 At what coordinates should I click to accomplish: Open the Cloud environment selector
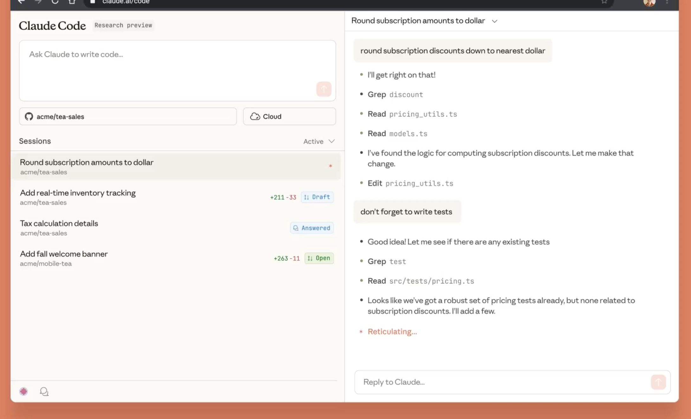coord(289,116)
